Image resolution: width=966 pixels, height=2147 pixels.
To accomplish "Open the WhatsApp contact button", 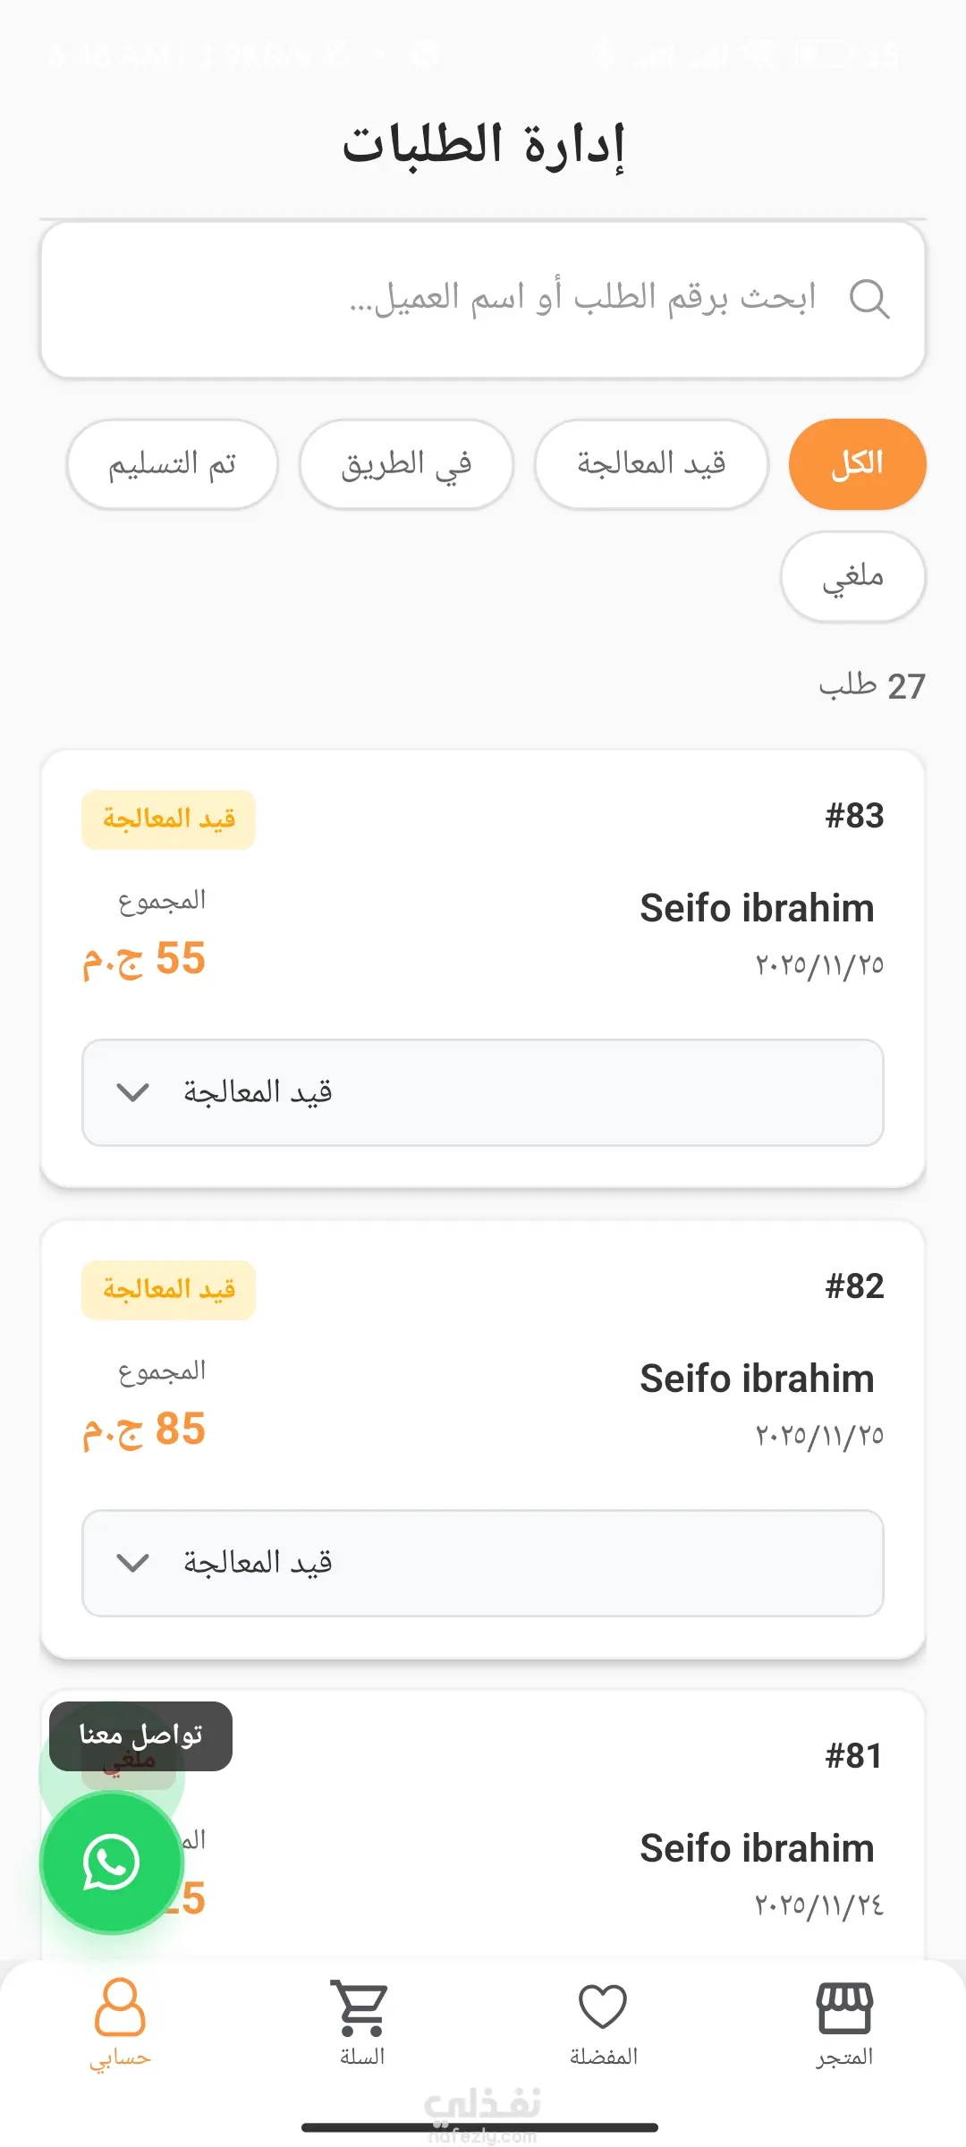I will coord(112,1863).
